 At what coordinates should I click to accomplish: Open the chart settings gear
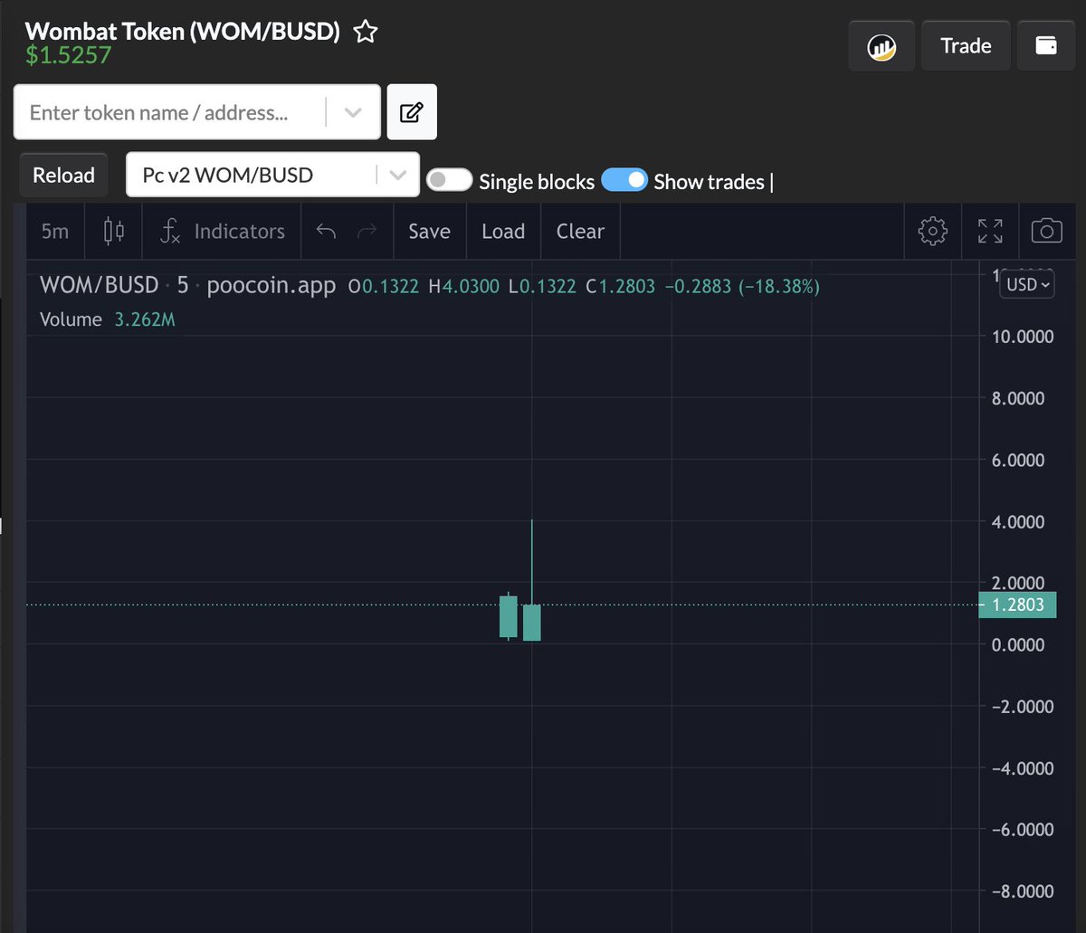coord(932,232)
